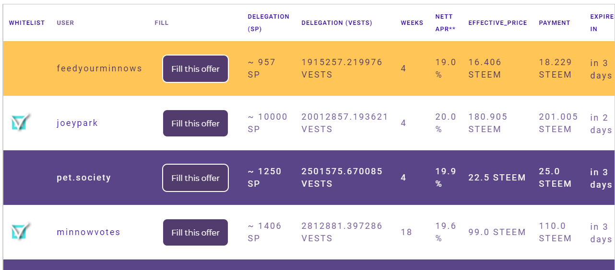Sort by User column header
The image size is (615, 270).
(x=65, y=23)
